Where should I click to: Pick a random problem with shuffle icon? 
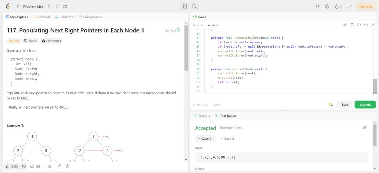(65, 7)
